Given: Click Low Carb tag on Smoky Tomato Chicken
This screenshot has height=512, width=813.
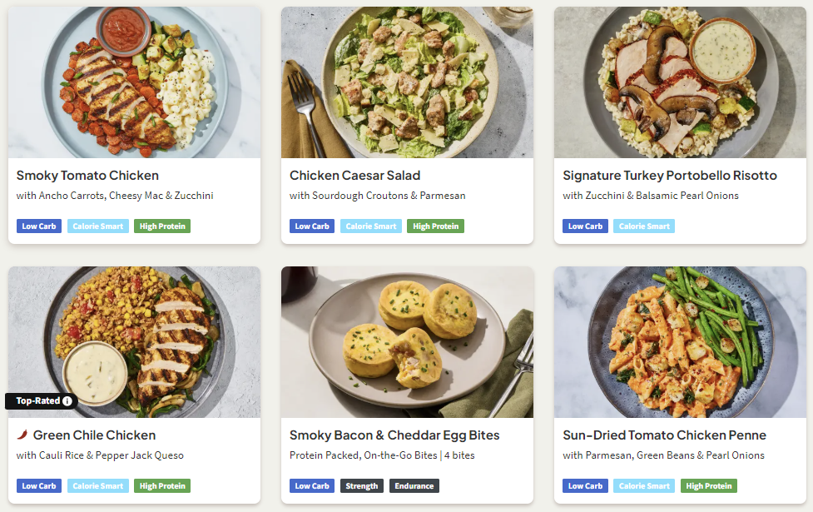Looking at the screenshot, I should 39,226.
